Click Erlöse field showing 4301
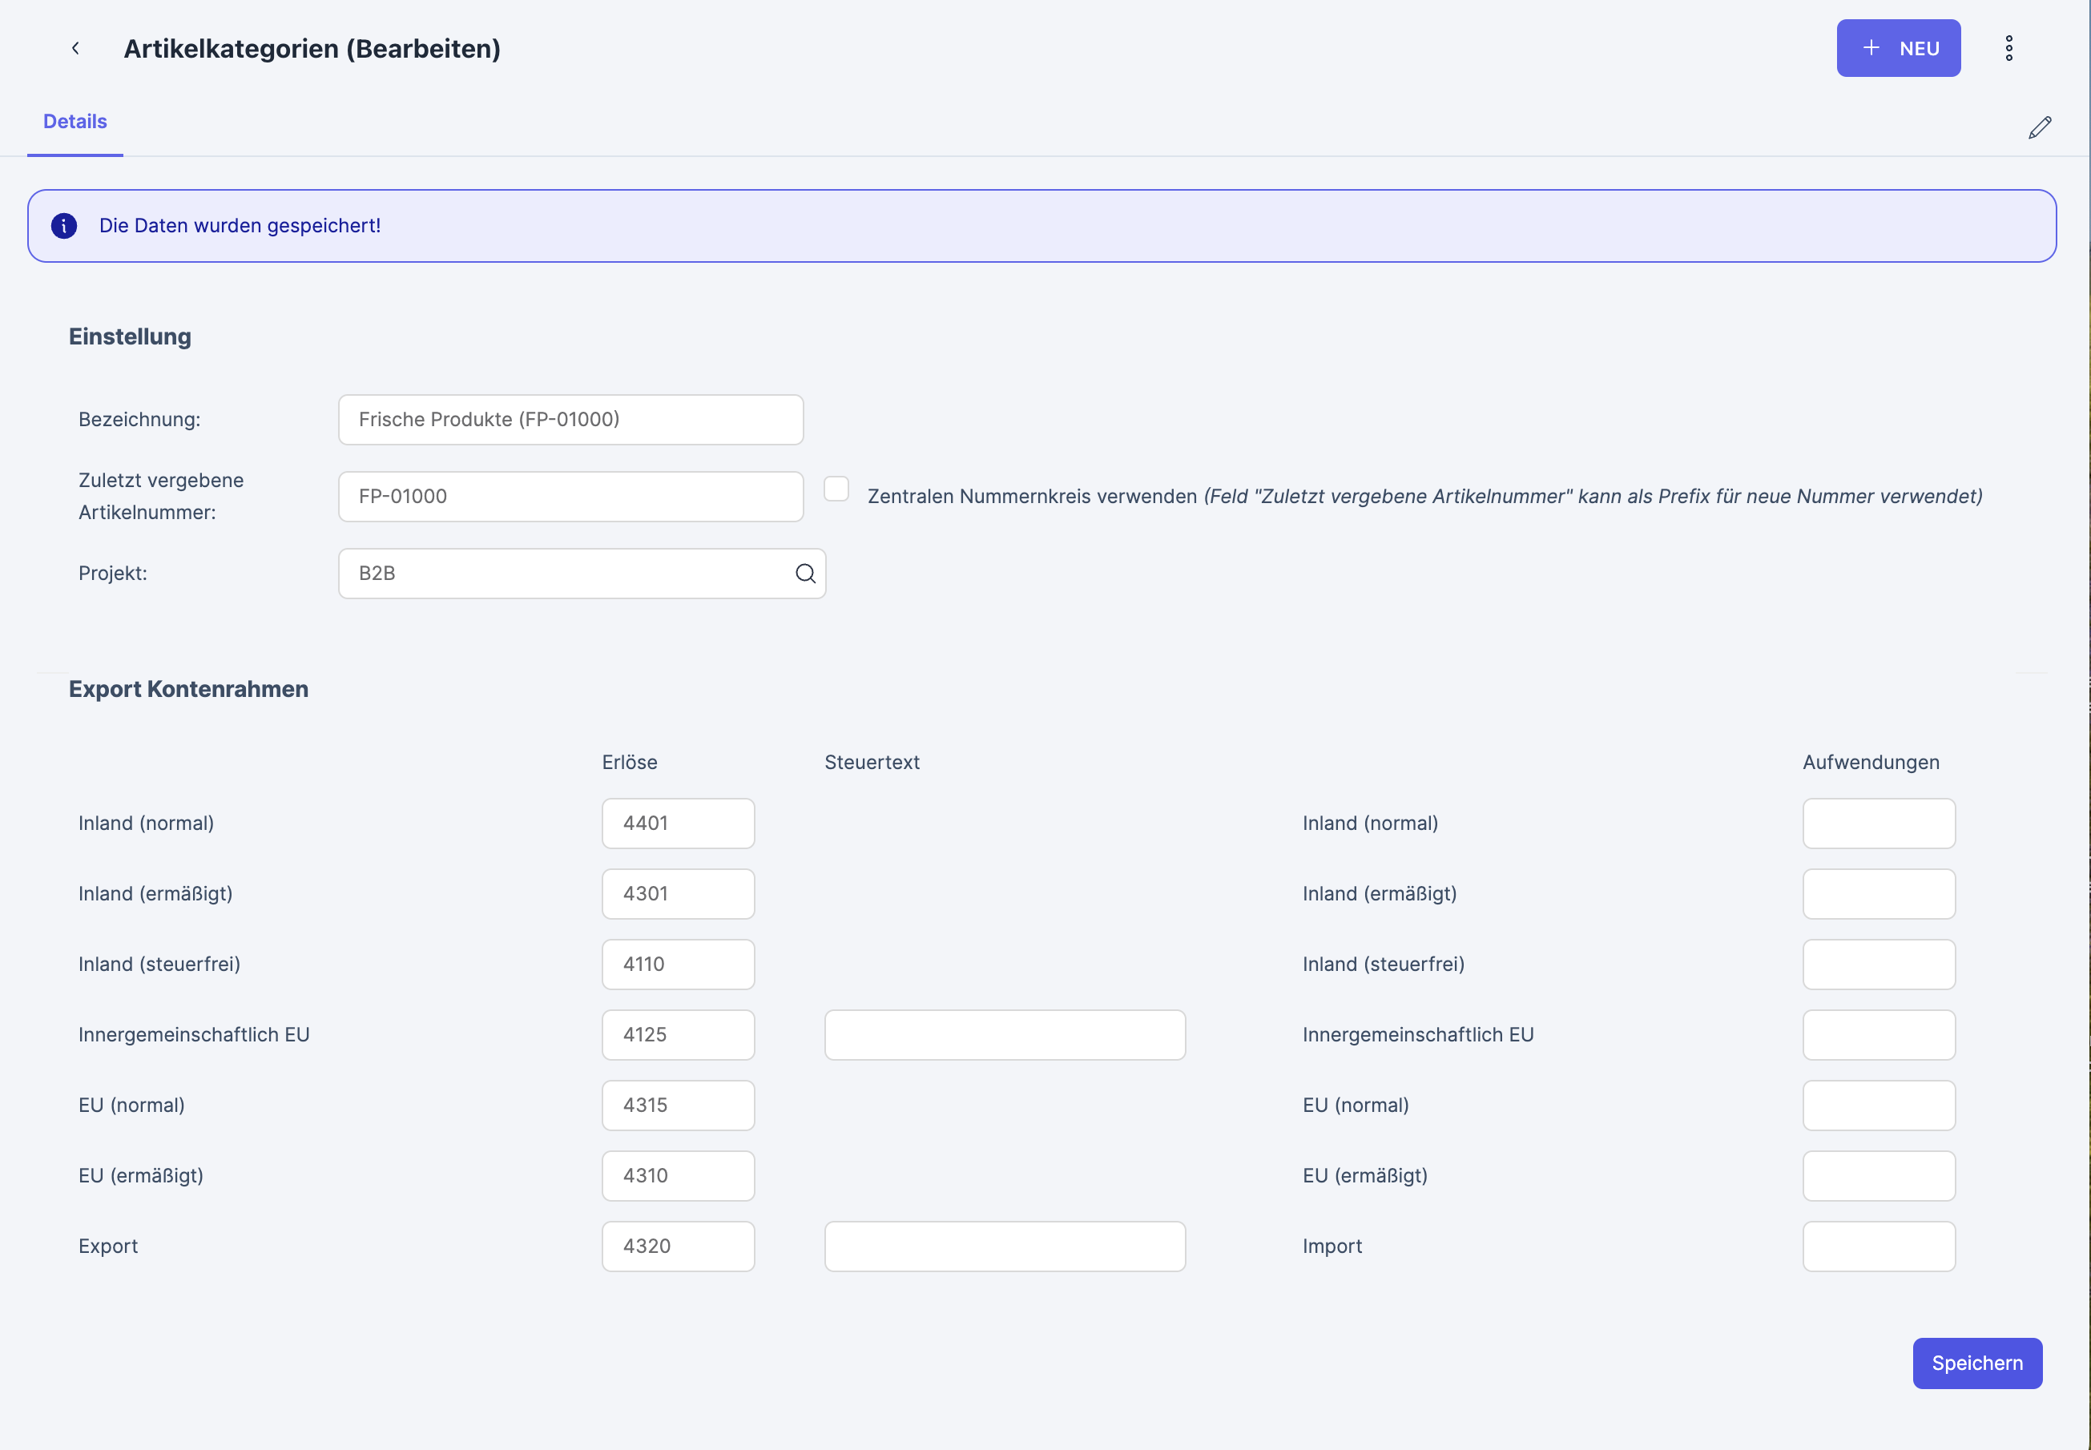The image size is (2091, 1450). (678, 894)
